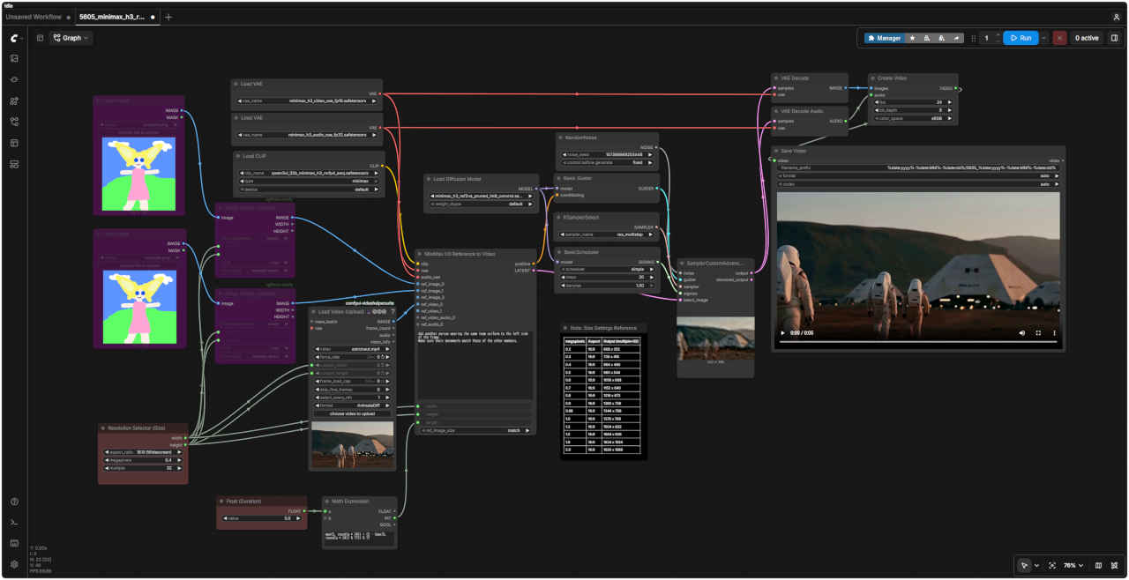1129x580 pixels.
Task: Click the unload models icon after star
Action: click(x=926, y=38)
